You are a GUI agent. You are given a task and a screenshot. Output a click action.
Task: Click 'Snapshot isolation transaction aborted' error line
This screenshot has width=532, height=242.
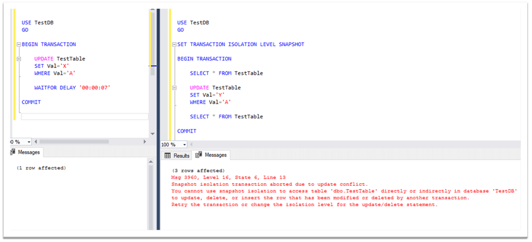coord(269,184)
